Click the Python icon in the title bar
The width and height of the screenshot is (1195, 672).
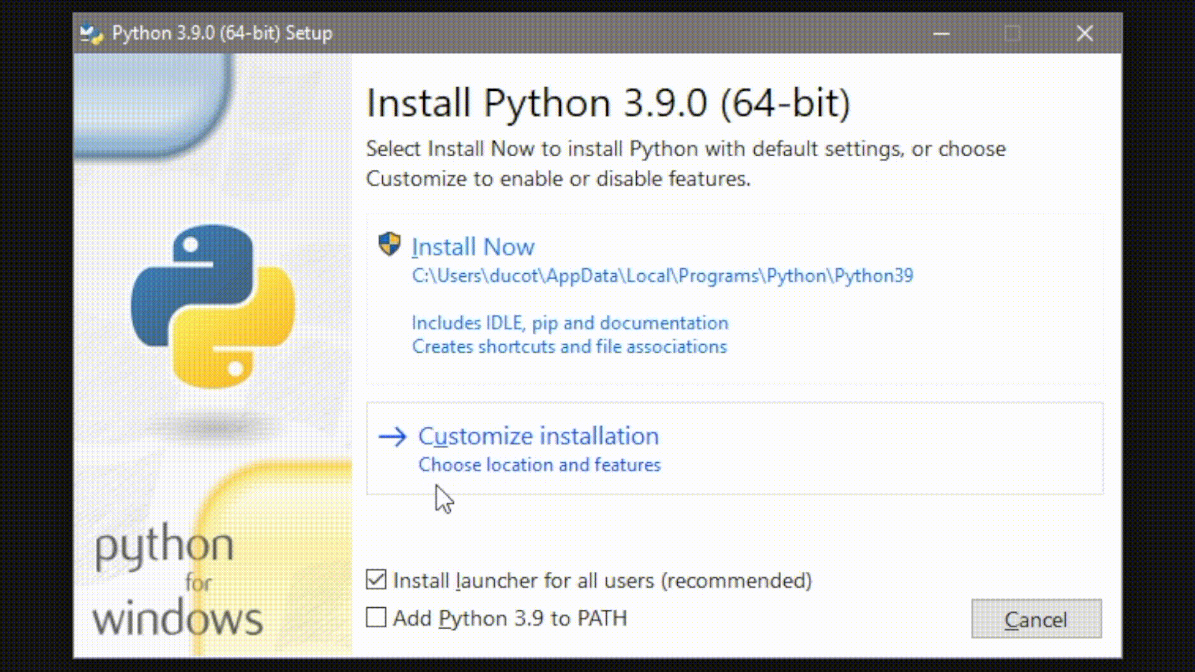91,33
